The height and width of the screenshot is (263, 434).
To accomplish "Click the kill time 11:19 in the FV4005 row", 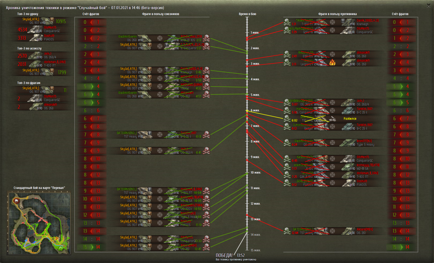I will pos(198,225).
